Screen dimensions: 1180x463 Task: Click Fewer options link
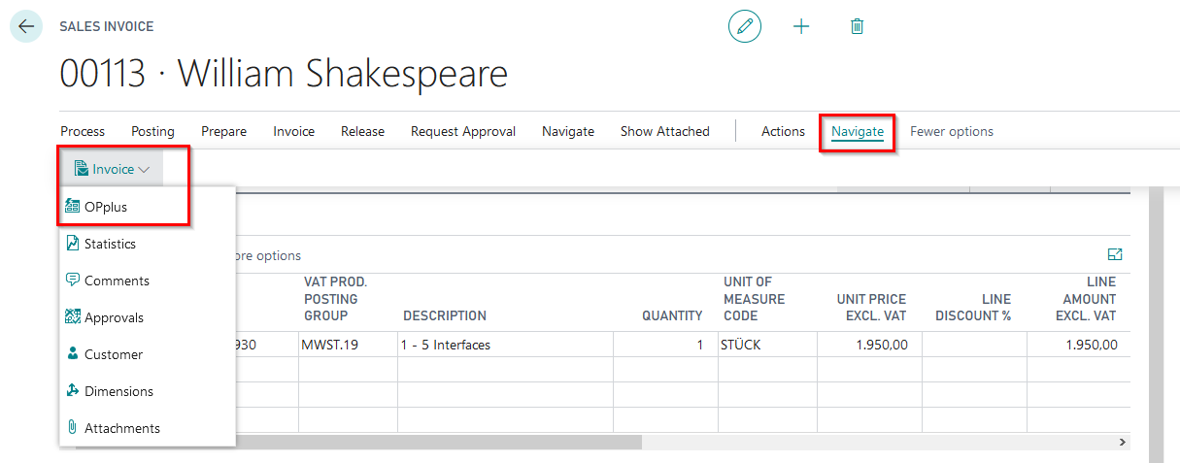tap(951, 131)
